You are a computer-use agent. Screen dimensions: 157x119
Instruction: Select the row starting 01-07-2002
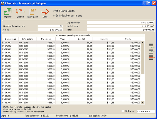point(71,46)
